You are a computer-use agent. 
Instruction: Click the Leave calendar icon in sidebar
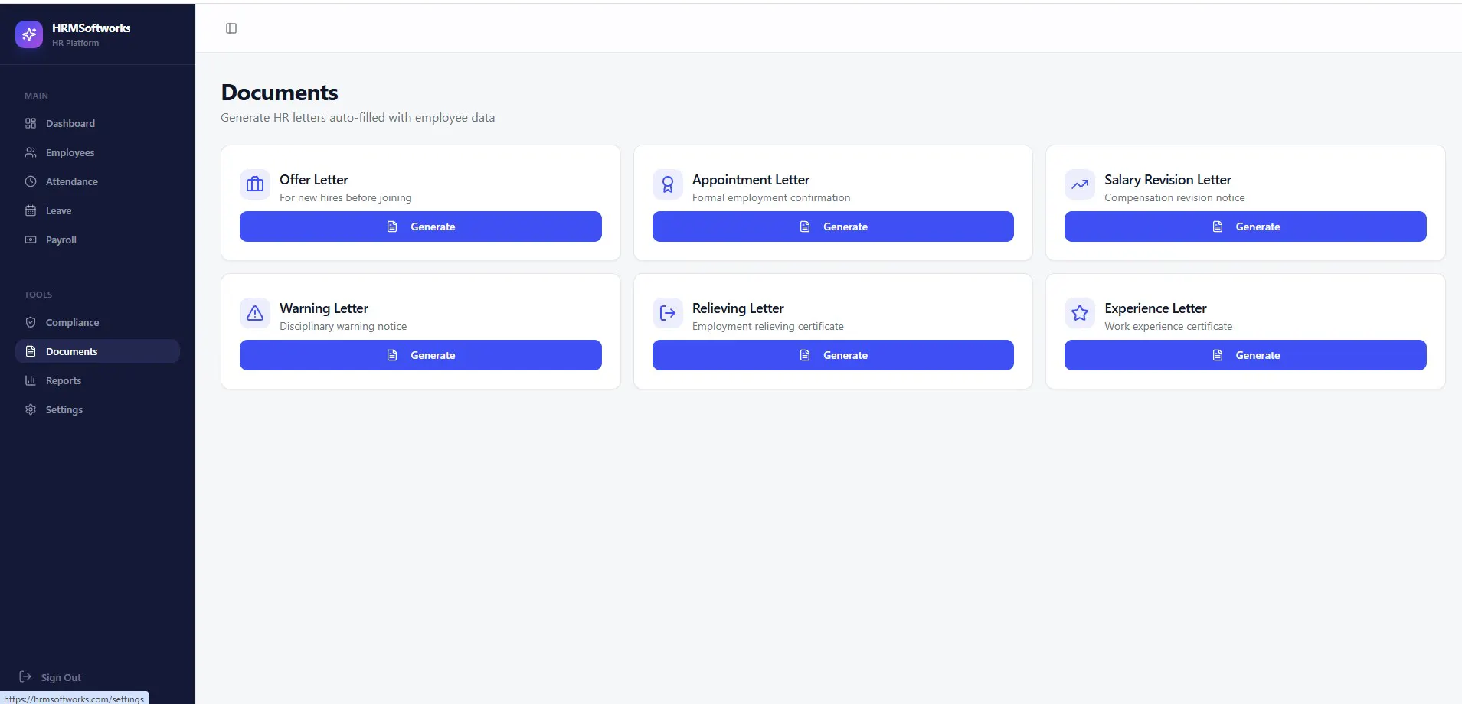click(x=31, y=210)
